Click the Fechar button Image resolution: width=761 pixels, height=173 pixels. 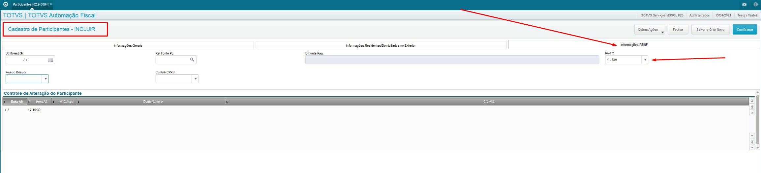(x=678, y=30)
